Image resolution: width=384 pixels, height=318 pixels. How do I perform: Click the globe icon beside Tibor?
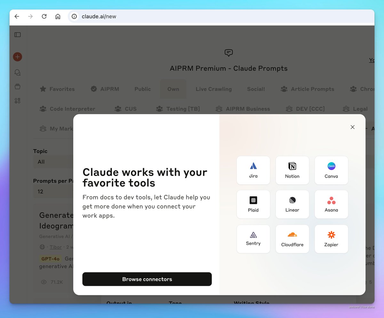42,247
